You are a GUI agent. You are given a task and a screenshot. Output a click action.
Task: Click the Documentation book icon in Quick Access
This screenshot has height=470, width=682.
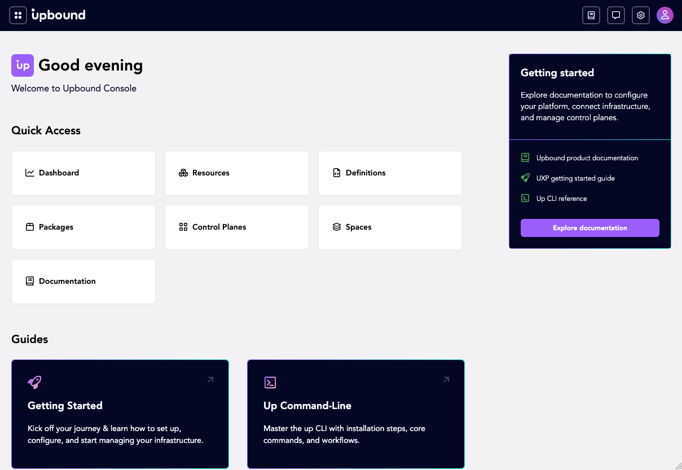tap(30, 281)
